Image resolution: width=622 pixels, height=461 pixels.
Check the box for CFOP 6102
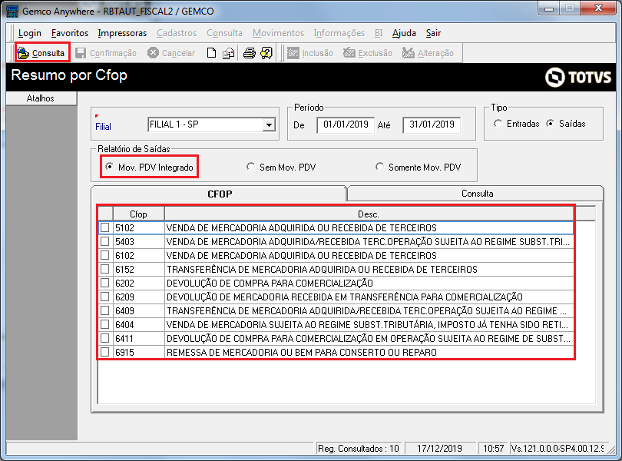point(105,255)
